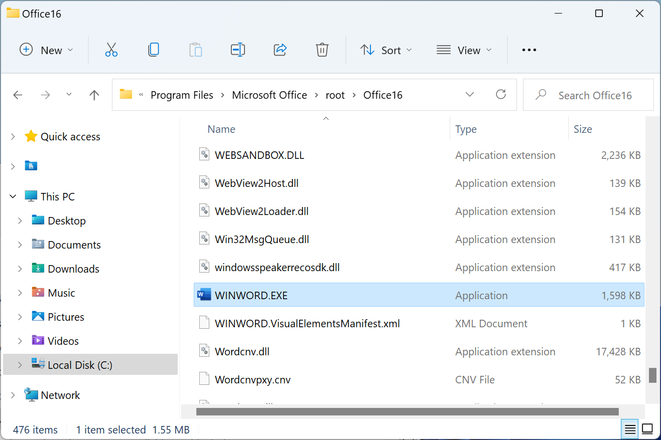
Task: Open the See more ellipsis menu
Action: pyautogui.click(x=529, y=50)
